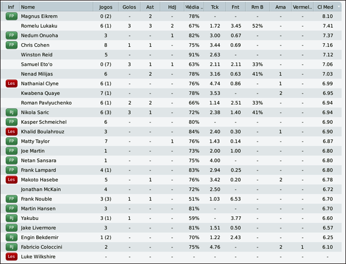346x264 pixels.
Task: Click the Rj badge for Fabricio Coloccini
Action: (x=11, y=247)
